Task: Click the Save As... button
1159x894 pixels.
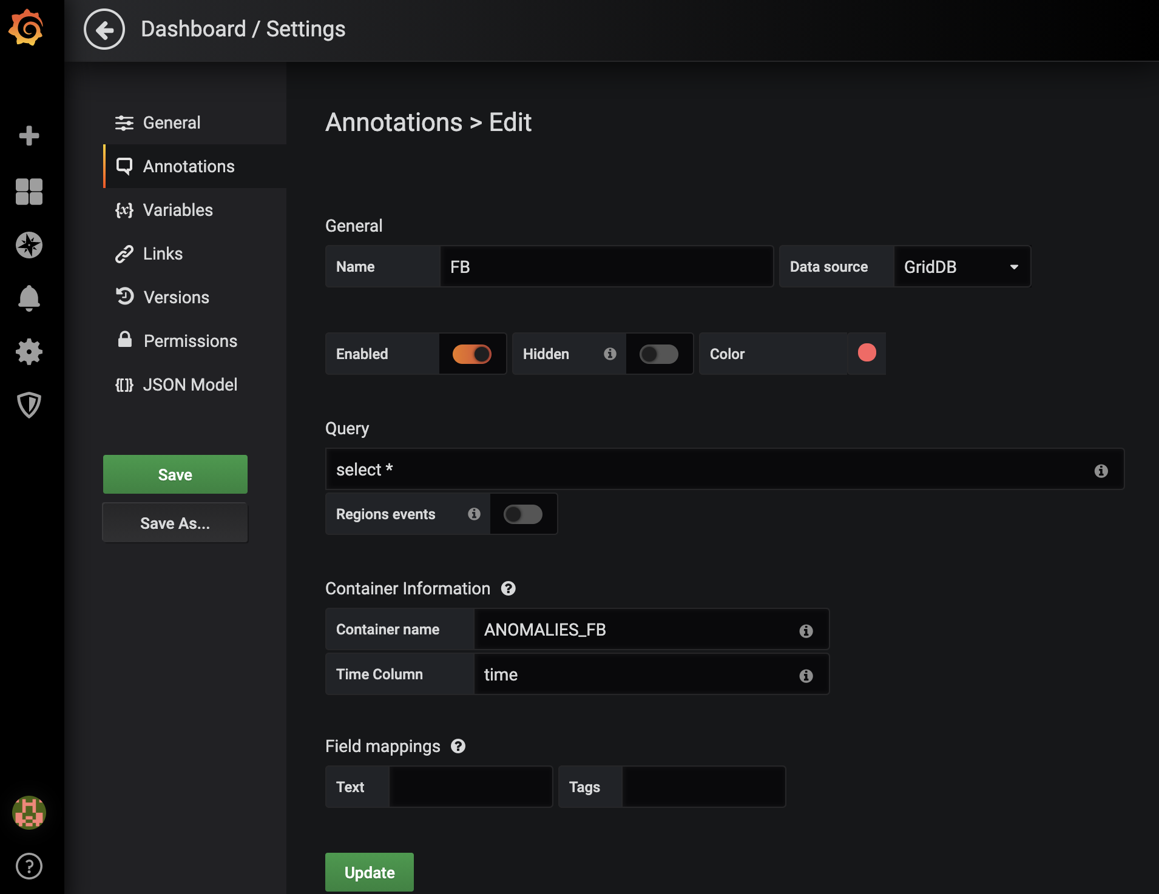Action: [x=175, y=523]
